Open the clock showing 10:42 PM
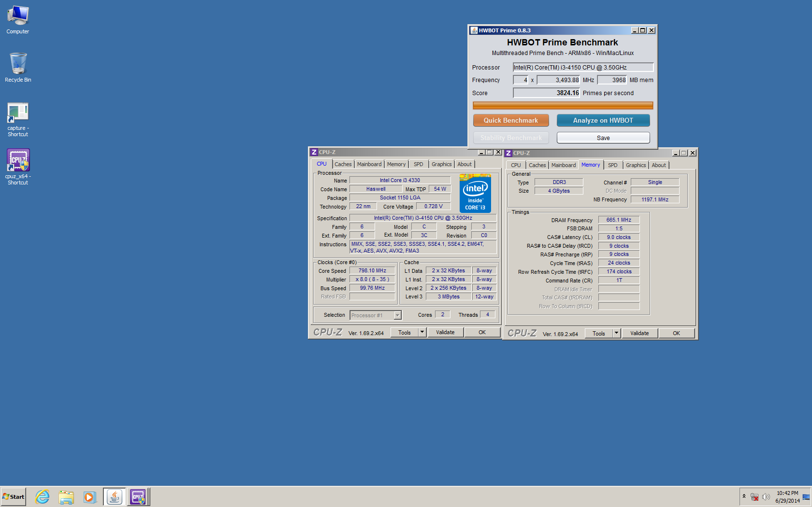The image size is (812, 507). (787, 497)
